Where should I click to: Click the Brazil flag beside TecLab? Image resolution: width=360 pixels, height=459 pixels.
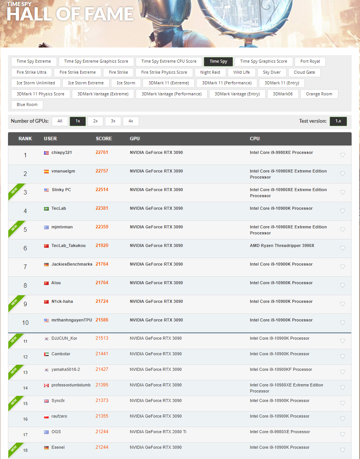(46, 209)
